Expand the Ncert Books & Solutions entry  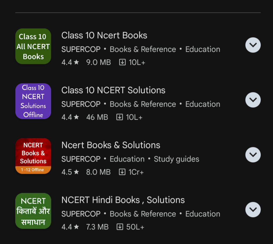(x=253, y=155)
